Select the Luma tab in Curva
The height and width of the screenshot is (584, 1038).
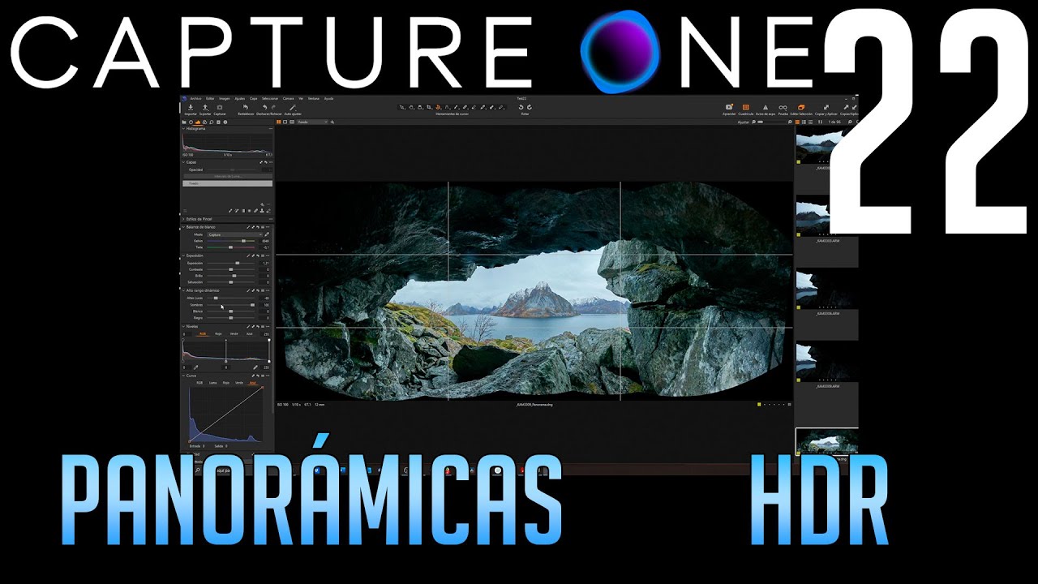(x=213, y=382)
